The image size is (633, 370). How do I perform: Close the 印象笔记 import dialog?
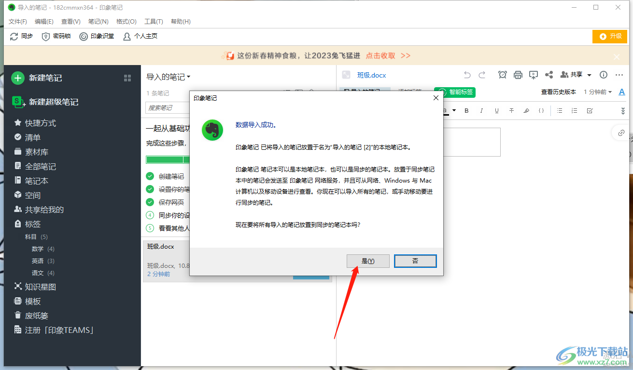click(x=436, y=98)
